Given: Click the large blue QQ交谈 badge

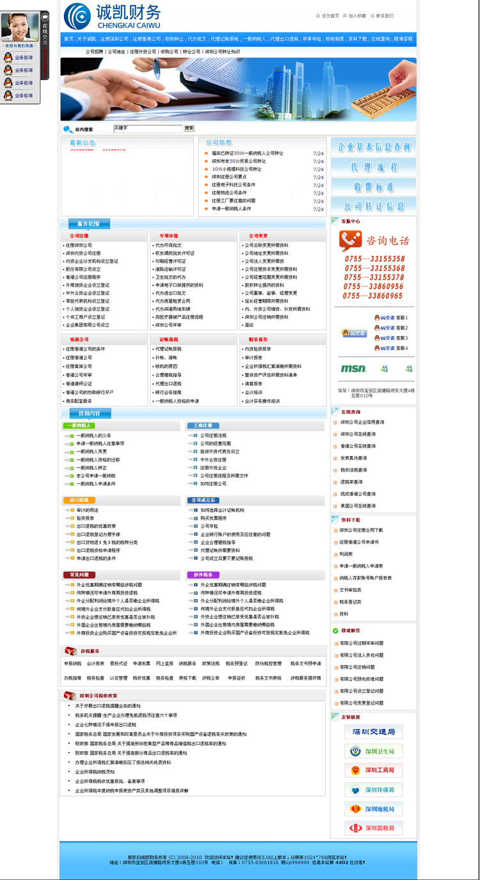Looking at the screenshot, I should point(354,333).
